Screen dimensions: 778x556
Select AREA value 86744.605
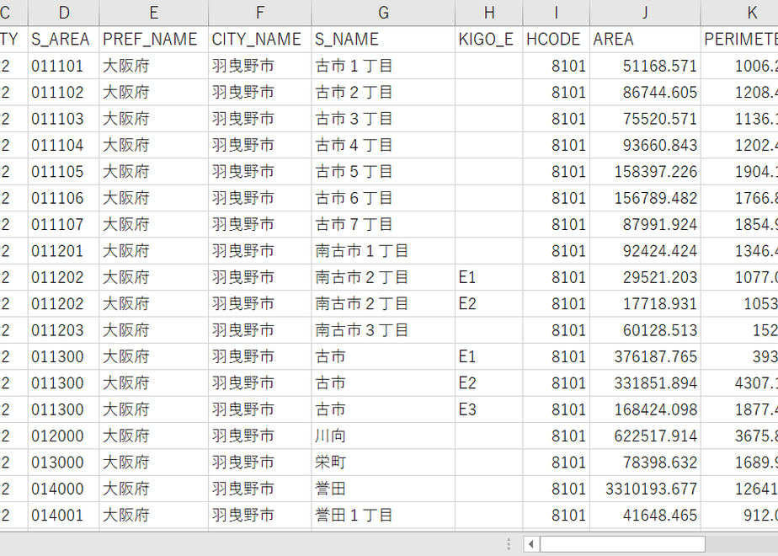[645, 92]
